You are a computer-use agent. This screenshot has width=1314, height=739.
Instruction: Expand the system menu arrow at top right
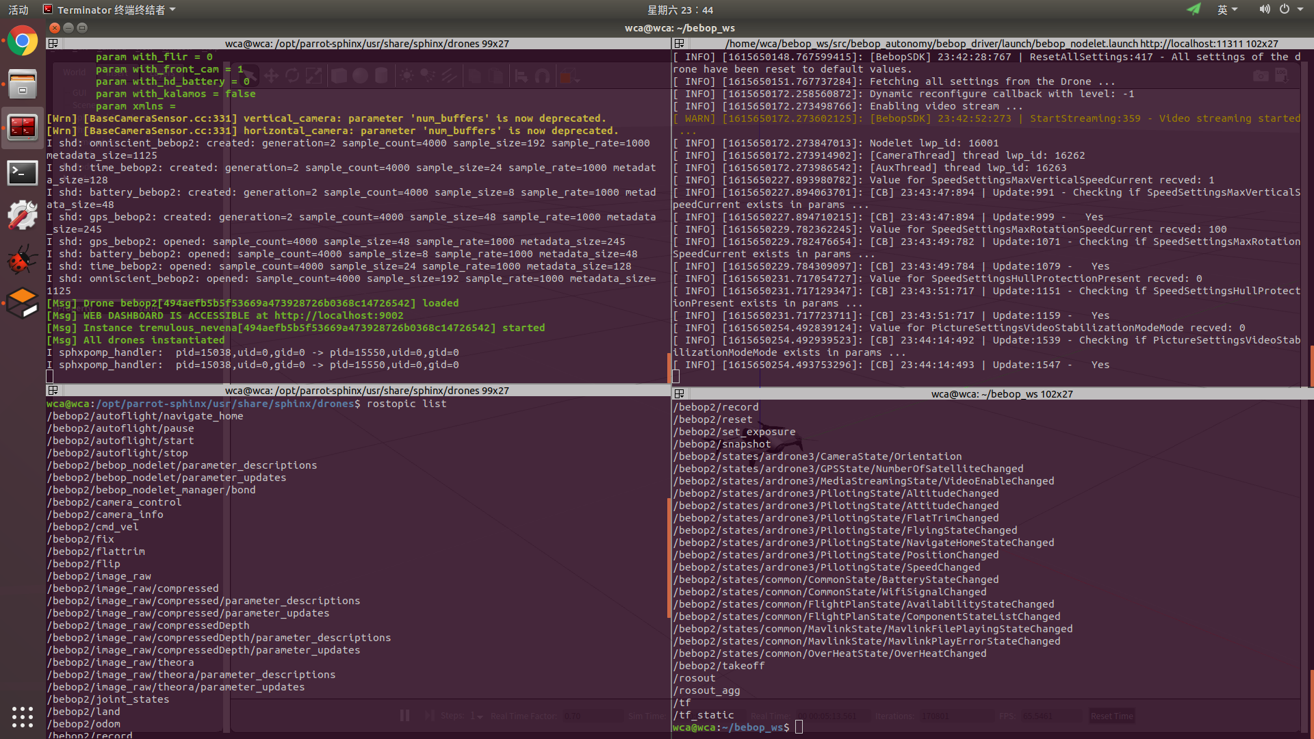coord(1300,10)
